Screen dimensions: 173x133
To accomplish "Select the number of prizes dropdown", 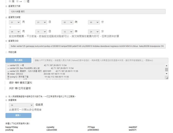I will pos(21,105).
